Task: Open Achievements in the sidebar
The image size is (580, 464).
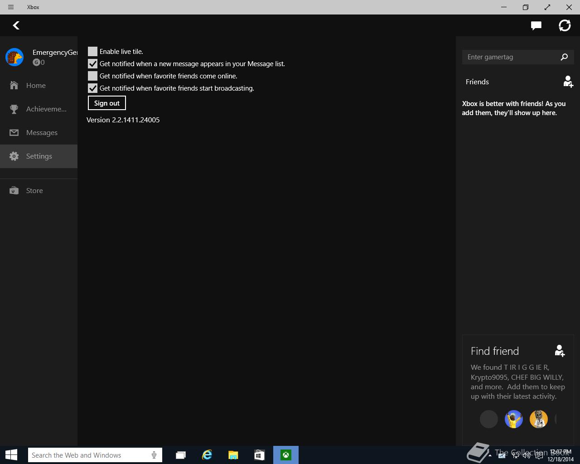Action: (39, 109)
